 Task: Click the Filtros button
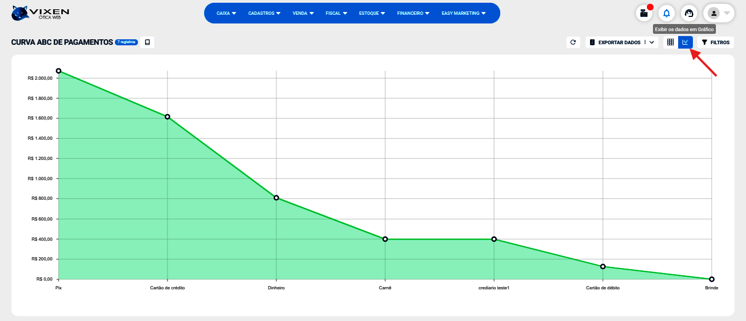coord(716,42)
